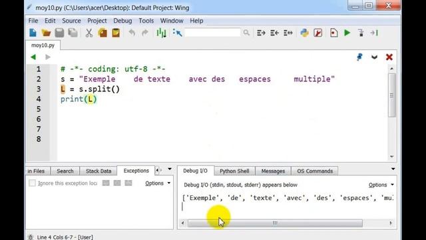Viewport: 426px width, 240px height.
Task: Undo last edit with undo arrow
Action: pos(132,33)
